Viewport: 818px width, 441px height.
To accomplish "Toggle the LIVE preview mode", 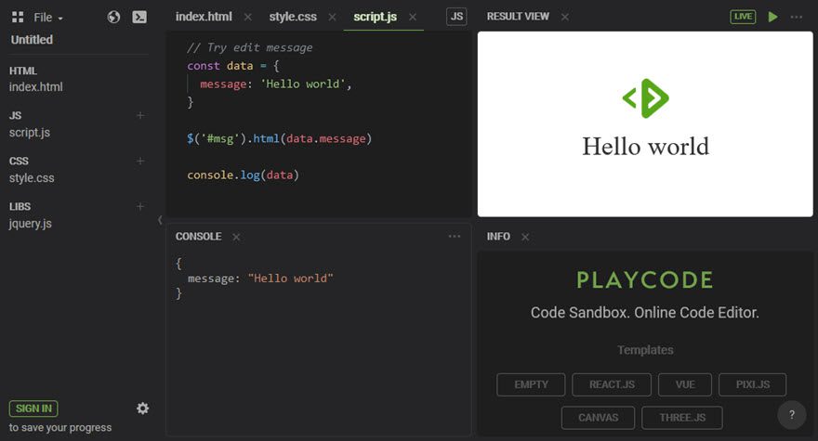I will [x=743, y=17].
